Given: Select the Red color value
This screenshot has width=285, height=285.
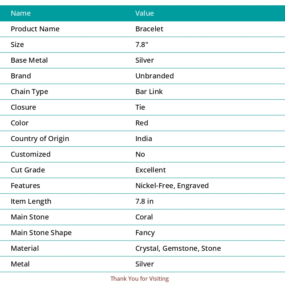Looking at the screenshot, I should [142, 123].
